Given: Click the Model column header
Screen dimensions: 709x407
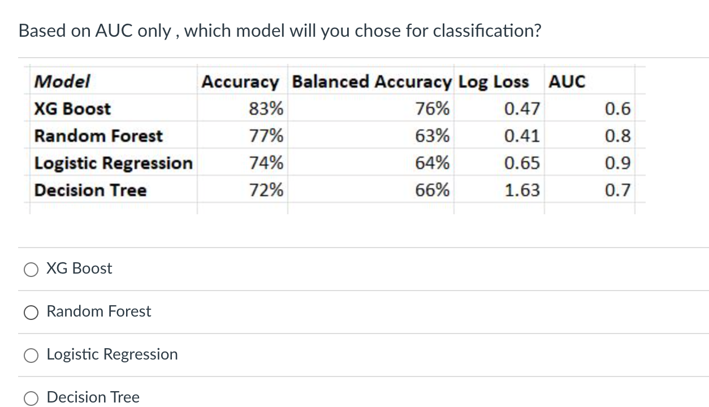Looking at the screenshot, I should [62, 81].
